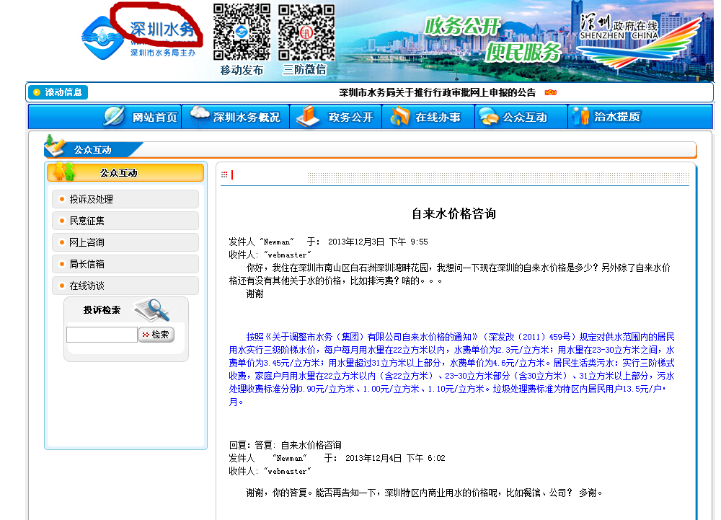Screen dimensions: 721x520
Task: Click the orange book icon beside 政务公开
Action: 308,117
